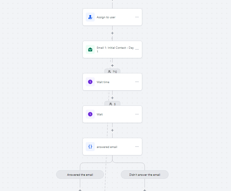Add a step under Didn't answer branch

145,190
